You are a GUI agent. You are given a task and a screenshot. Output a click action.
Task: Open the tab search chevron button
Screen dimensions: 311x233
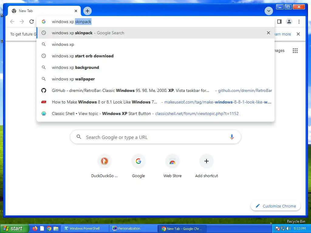(269, 11)
